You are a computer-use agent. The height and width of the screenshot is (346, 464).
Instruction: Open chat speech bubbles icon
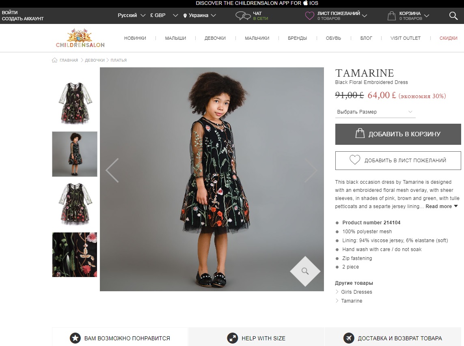pos(243,16)
